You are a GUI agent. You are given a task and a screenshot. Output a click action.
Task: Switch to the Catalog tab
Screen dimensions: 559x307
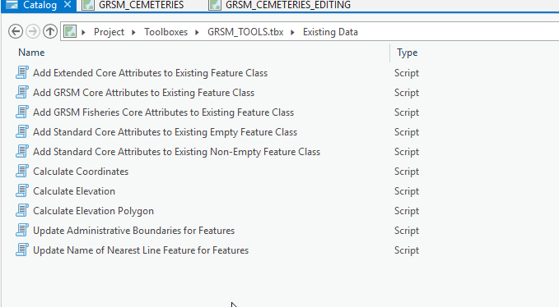tap(40, 5)
